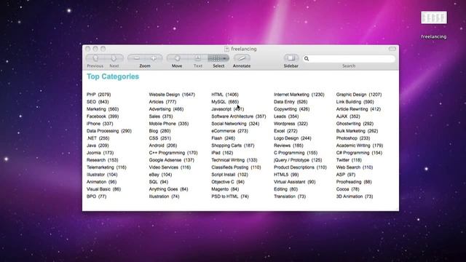Image resolution: width=466 pixels, height=262 pixels.
Task: Click the Academic Writing (179) entry
Action: 360,146
